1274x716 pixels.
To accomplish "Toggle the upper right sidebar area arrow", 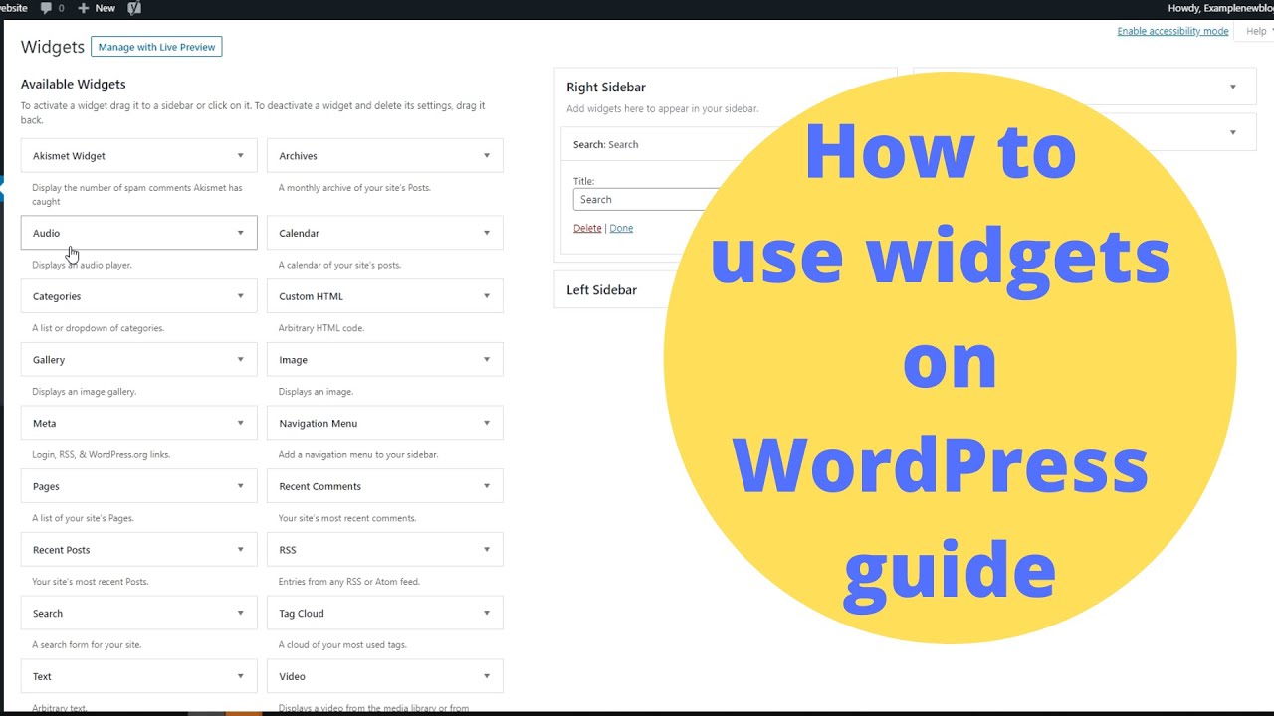I will click(1232, 88).
